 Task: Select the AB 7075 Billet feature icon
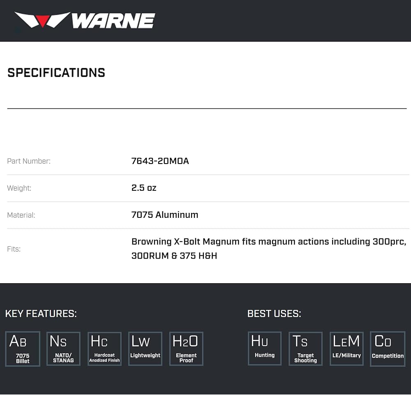pos(23,349)
